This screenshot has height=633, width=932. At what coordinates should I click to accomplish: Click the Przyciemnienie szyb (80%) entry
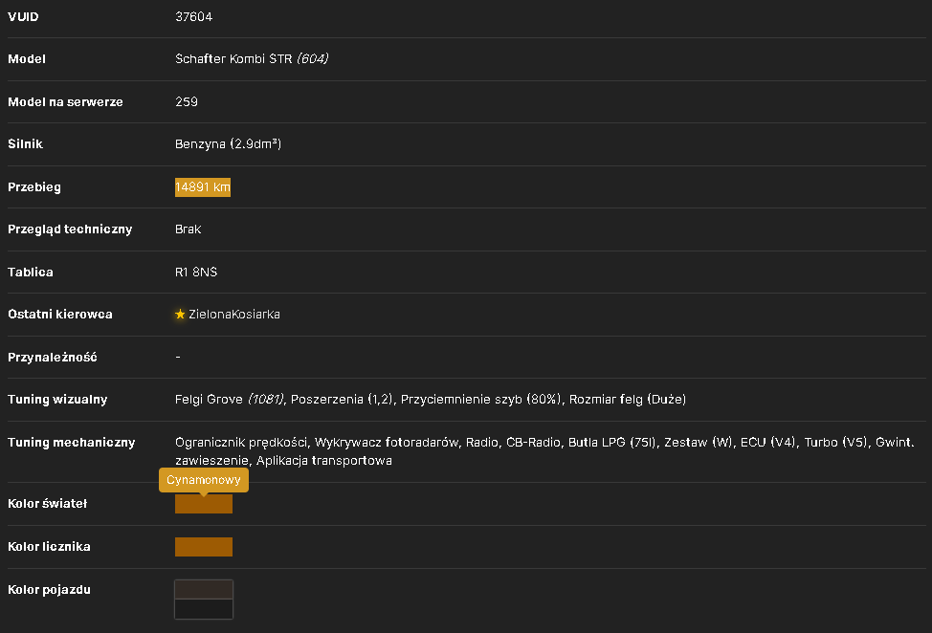tap(480, 399)
